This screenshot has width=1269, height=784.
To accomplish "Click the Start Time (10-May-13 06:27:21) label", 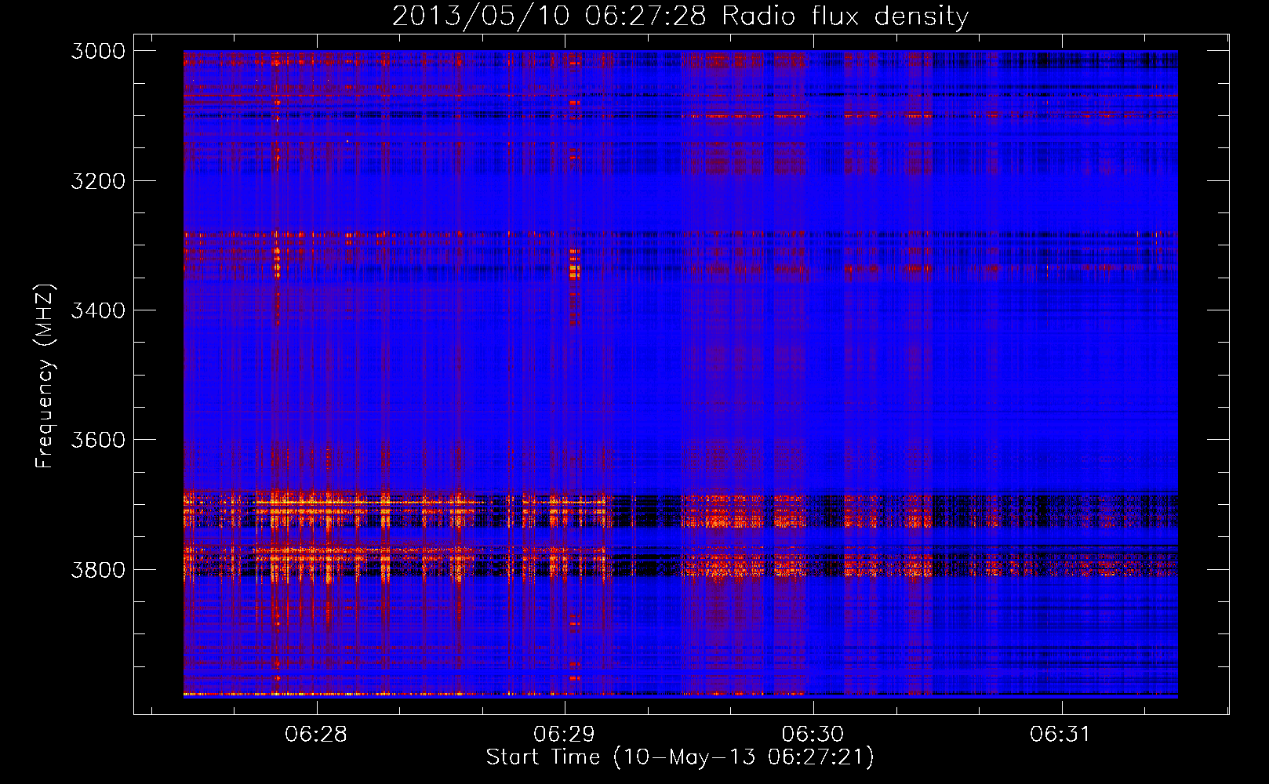I will pos(680,757).
